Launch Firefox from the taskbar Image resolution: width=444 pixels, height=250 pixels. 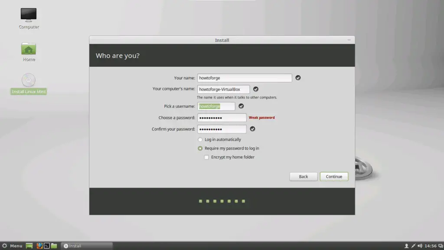coord(39,246)
